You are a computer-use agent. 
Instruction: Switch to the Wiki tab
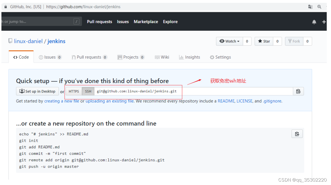click(x=162, y=57)
